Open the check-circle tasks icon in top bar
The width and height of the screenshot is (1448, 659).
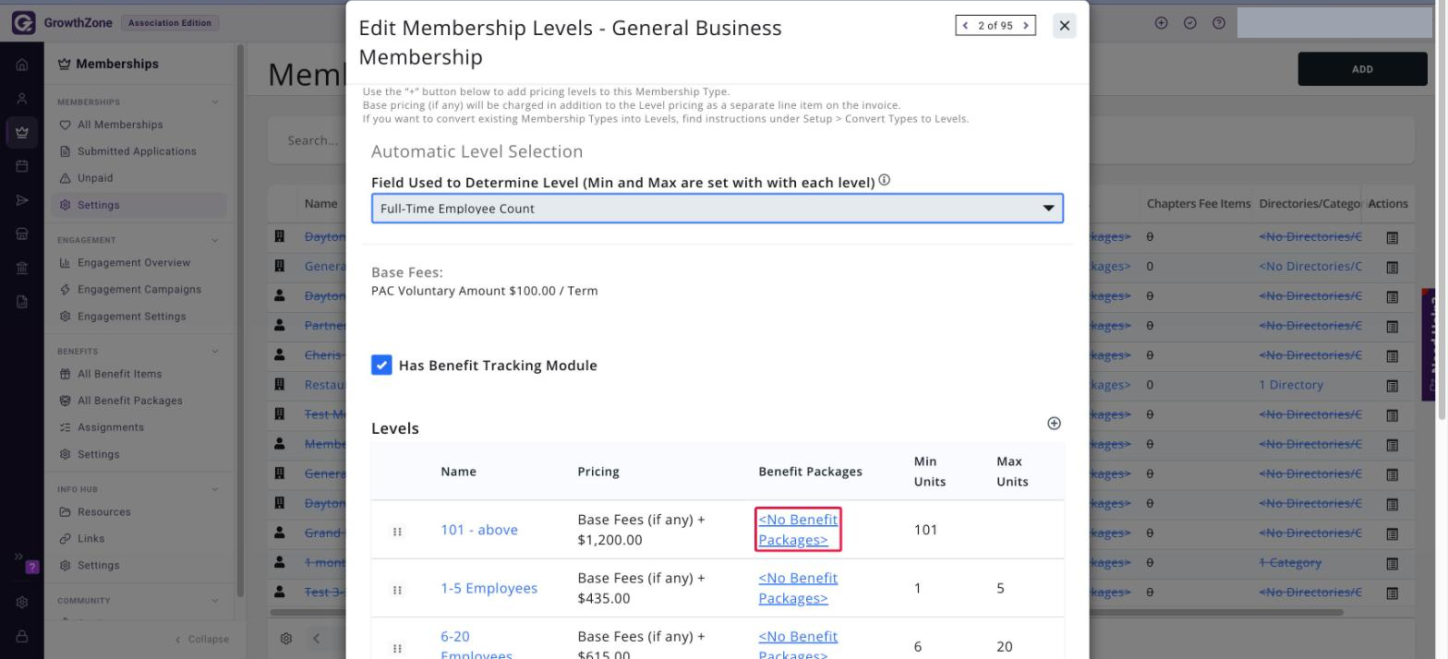pos(1189,23)
